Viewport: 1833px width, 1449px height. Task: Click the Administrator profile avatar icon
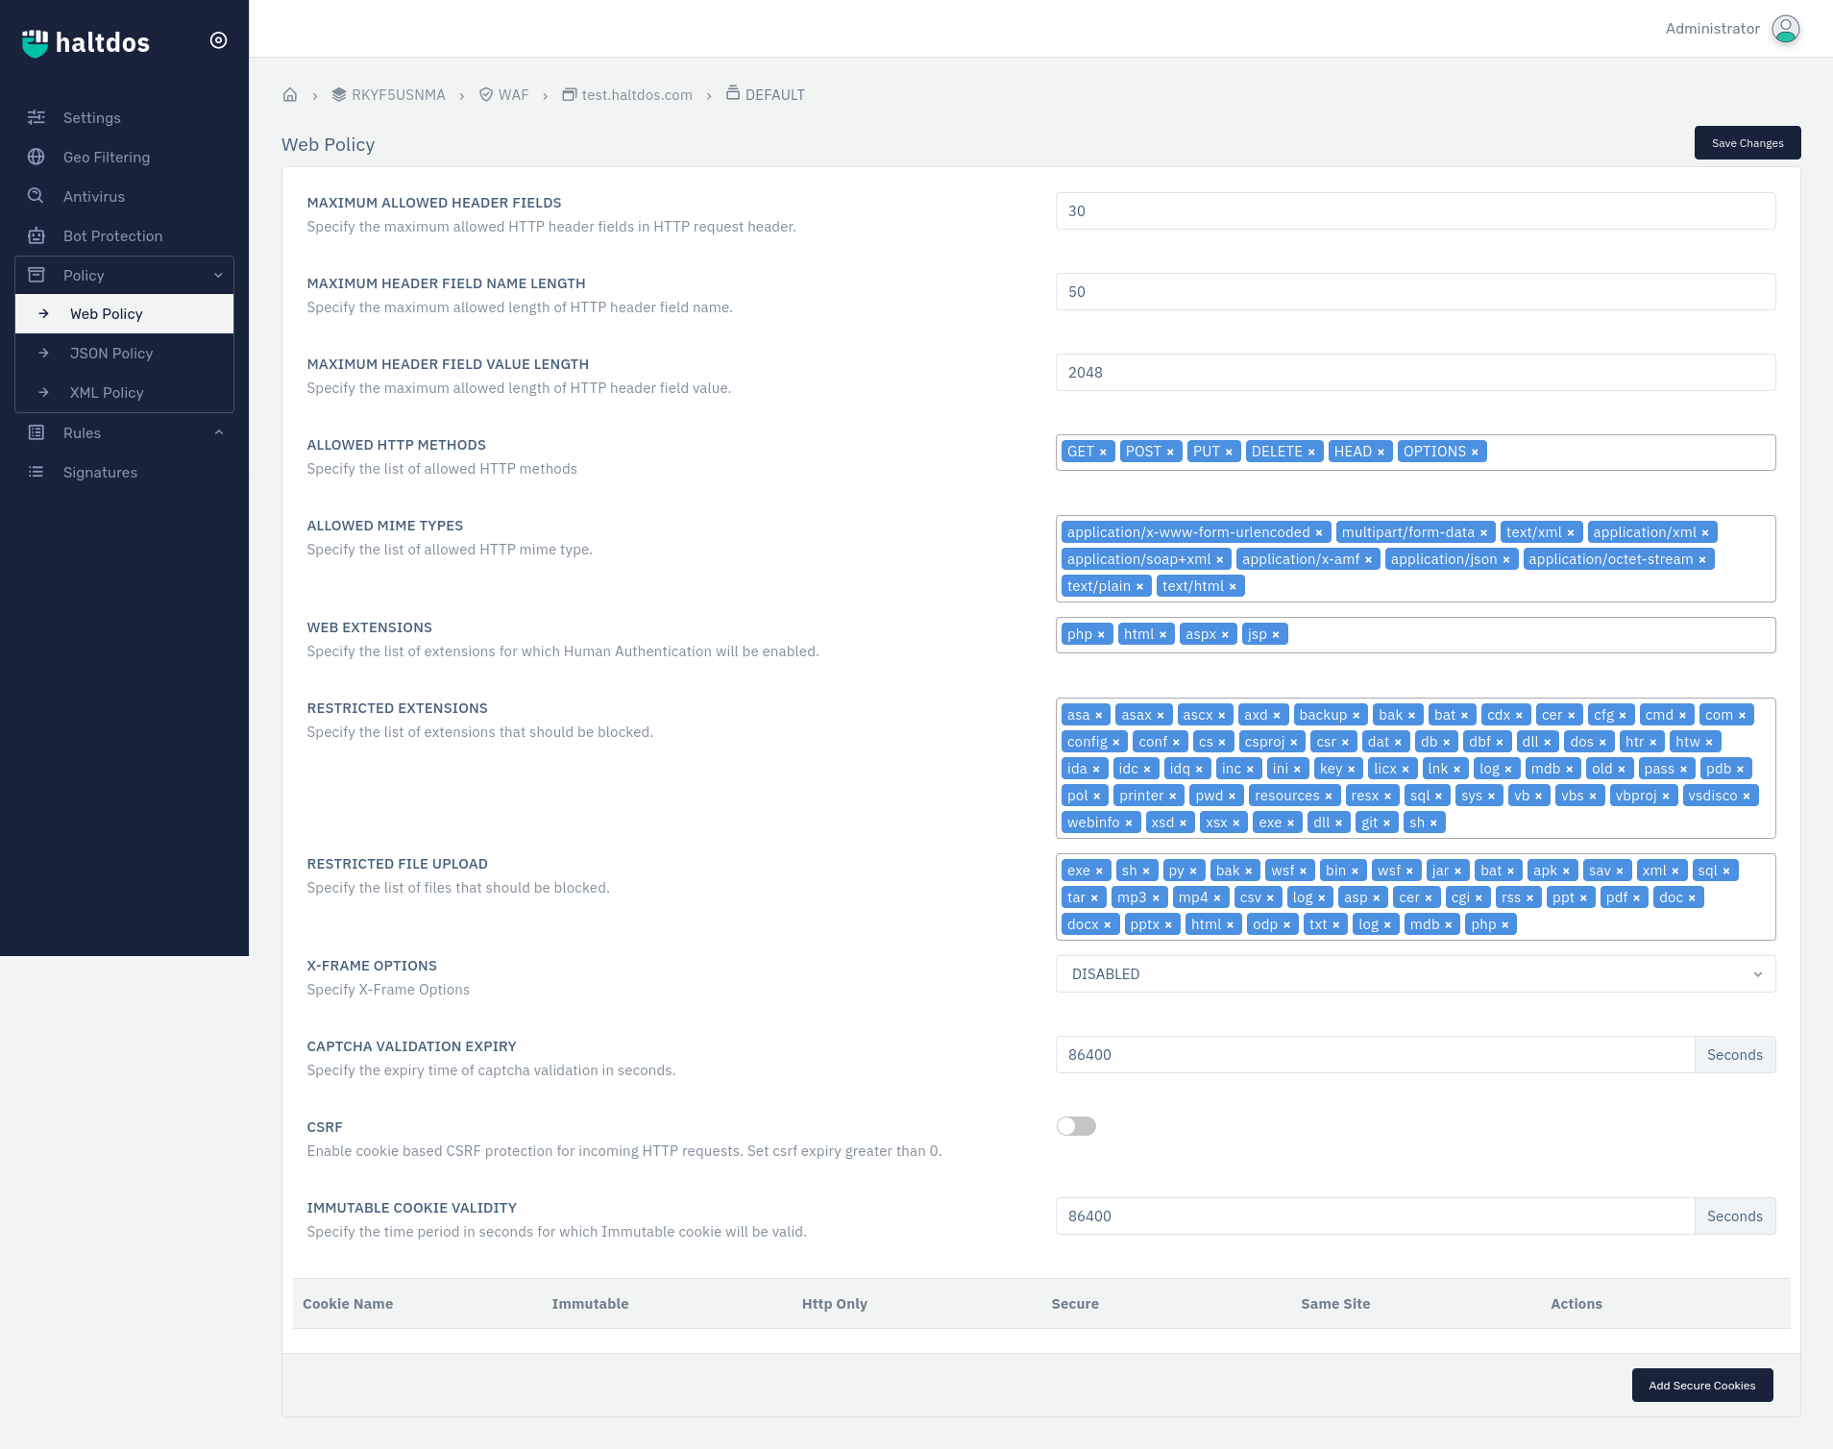(1785, 29)
